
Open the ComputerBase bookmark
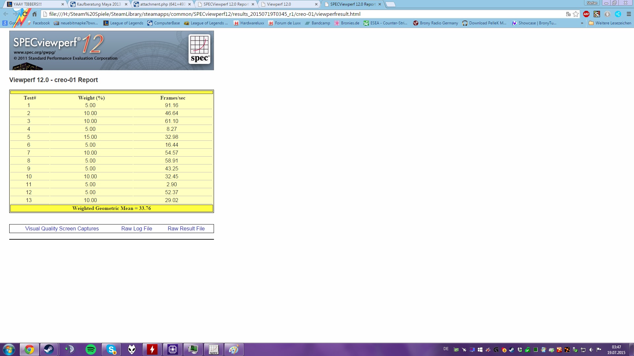164,23
